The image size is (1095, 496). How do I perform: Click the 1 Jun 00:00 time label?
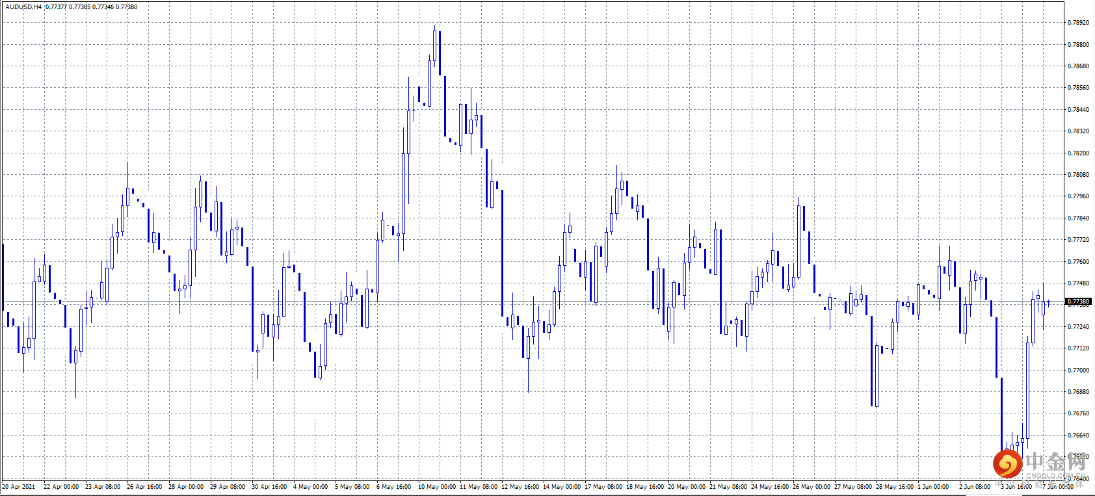tap(933, 487)
